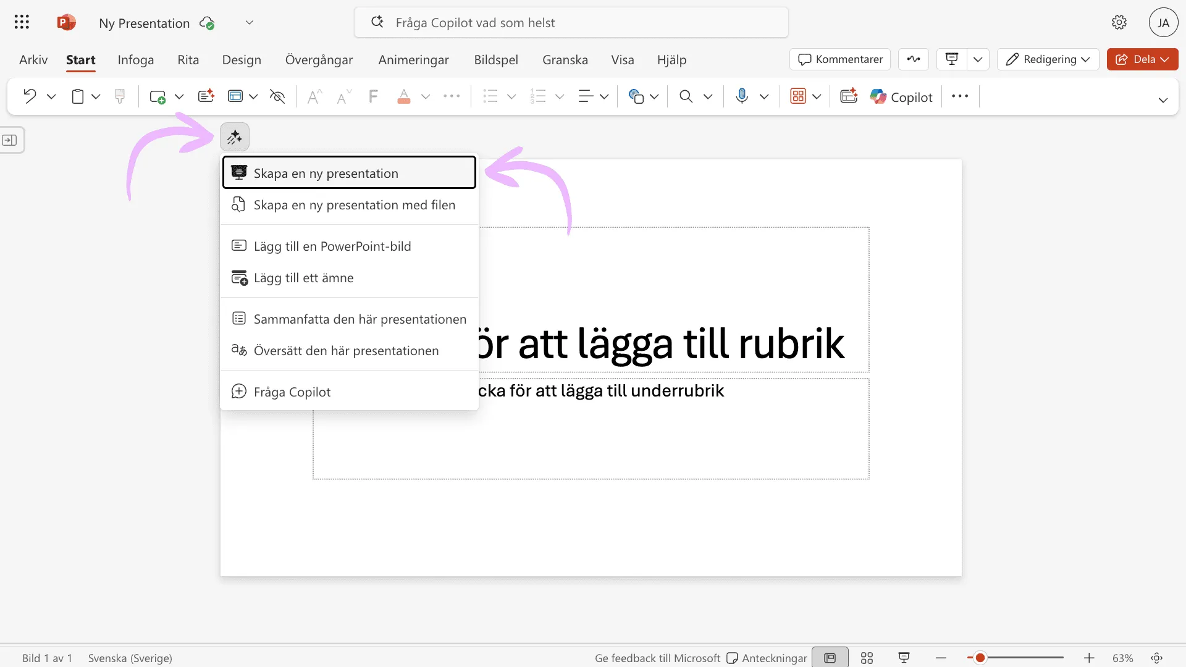Expand the slide thumbnail pane
1186x667 pixels.
pyautogui.click(x=10, y=140)
